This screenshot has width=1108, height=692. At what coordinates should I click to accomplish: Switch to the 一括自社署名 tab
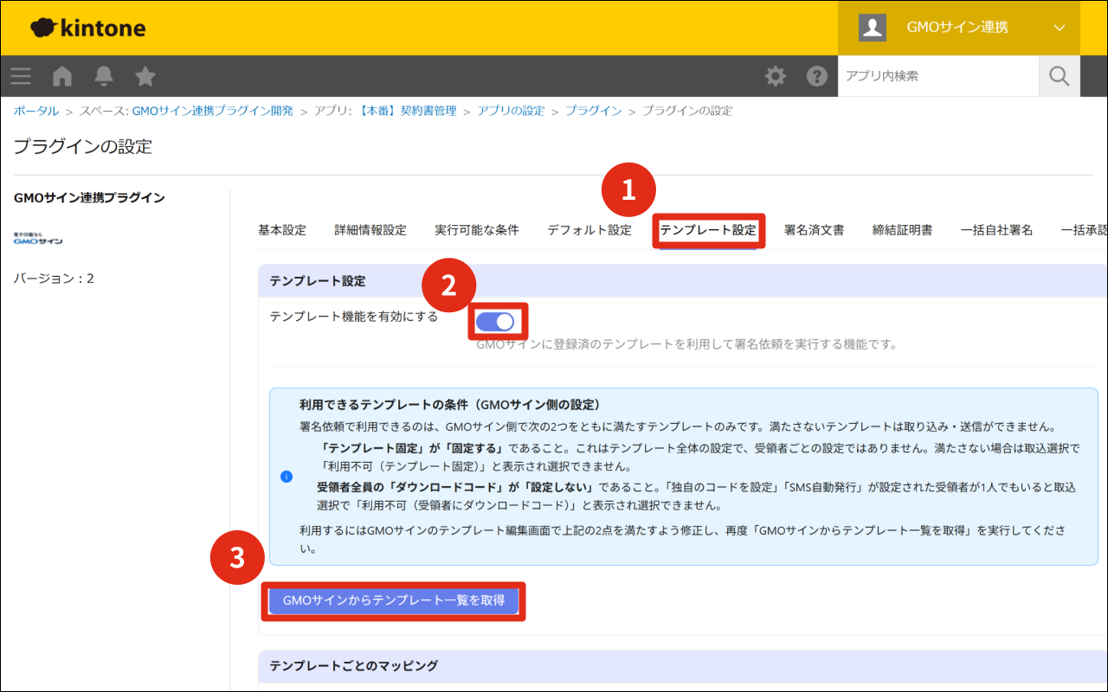point(997,230)
